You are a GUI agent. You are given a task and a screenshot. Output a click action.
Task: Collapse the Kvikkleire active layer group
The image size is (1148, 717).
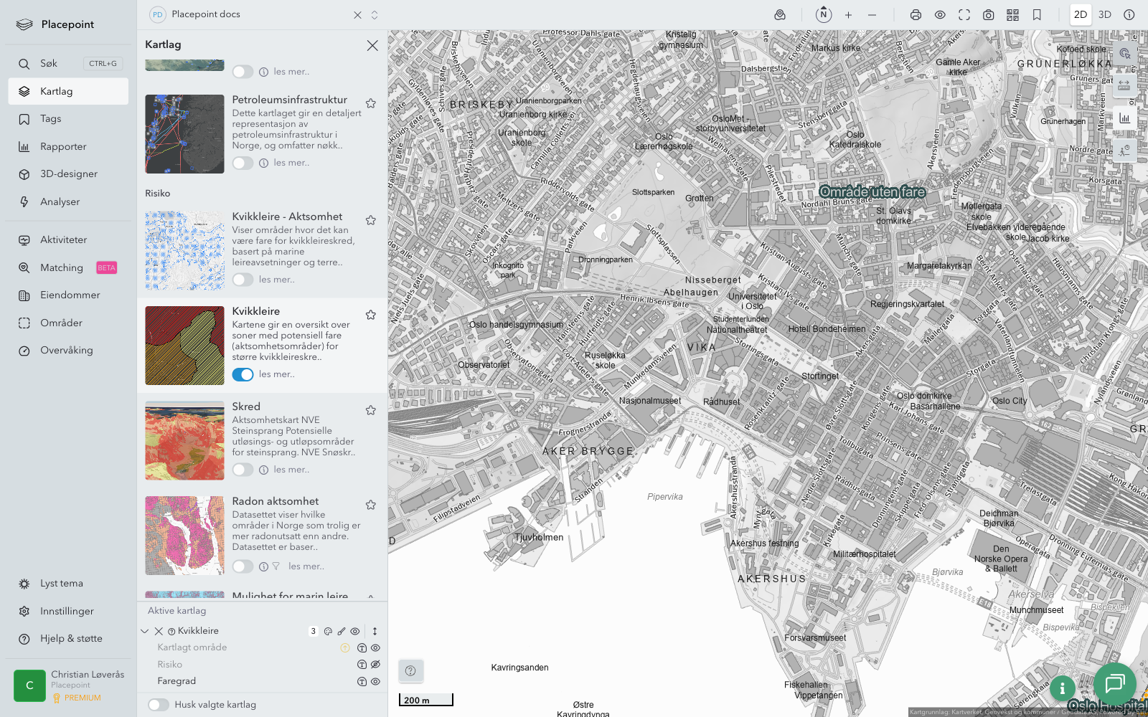point(145,632)
